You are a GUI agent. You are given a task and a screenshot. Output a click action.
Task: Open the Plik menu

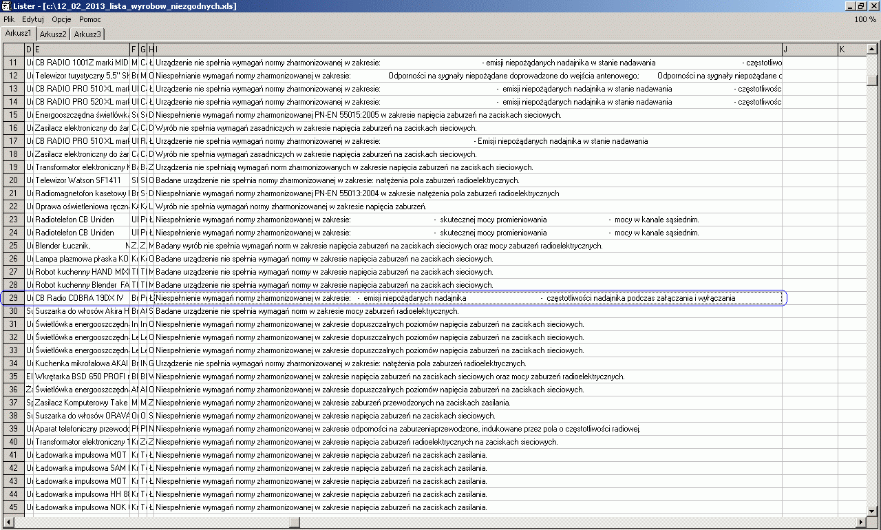(9, 19)
